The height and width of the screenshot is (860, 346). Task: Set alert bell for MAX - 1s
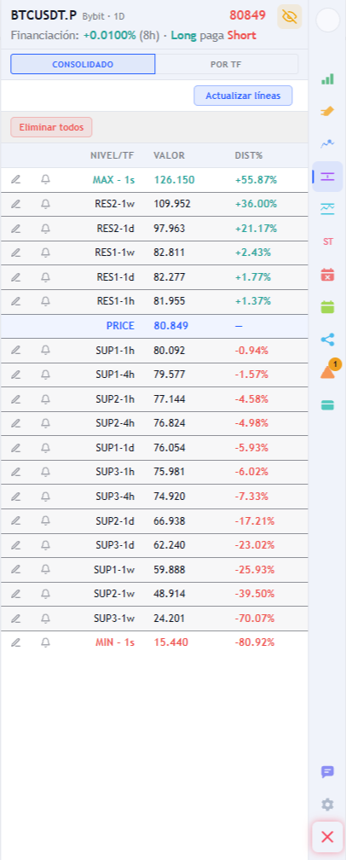point(45,179)
